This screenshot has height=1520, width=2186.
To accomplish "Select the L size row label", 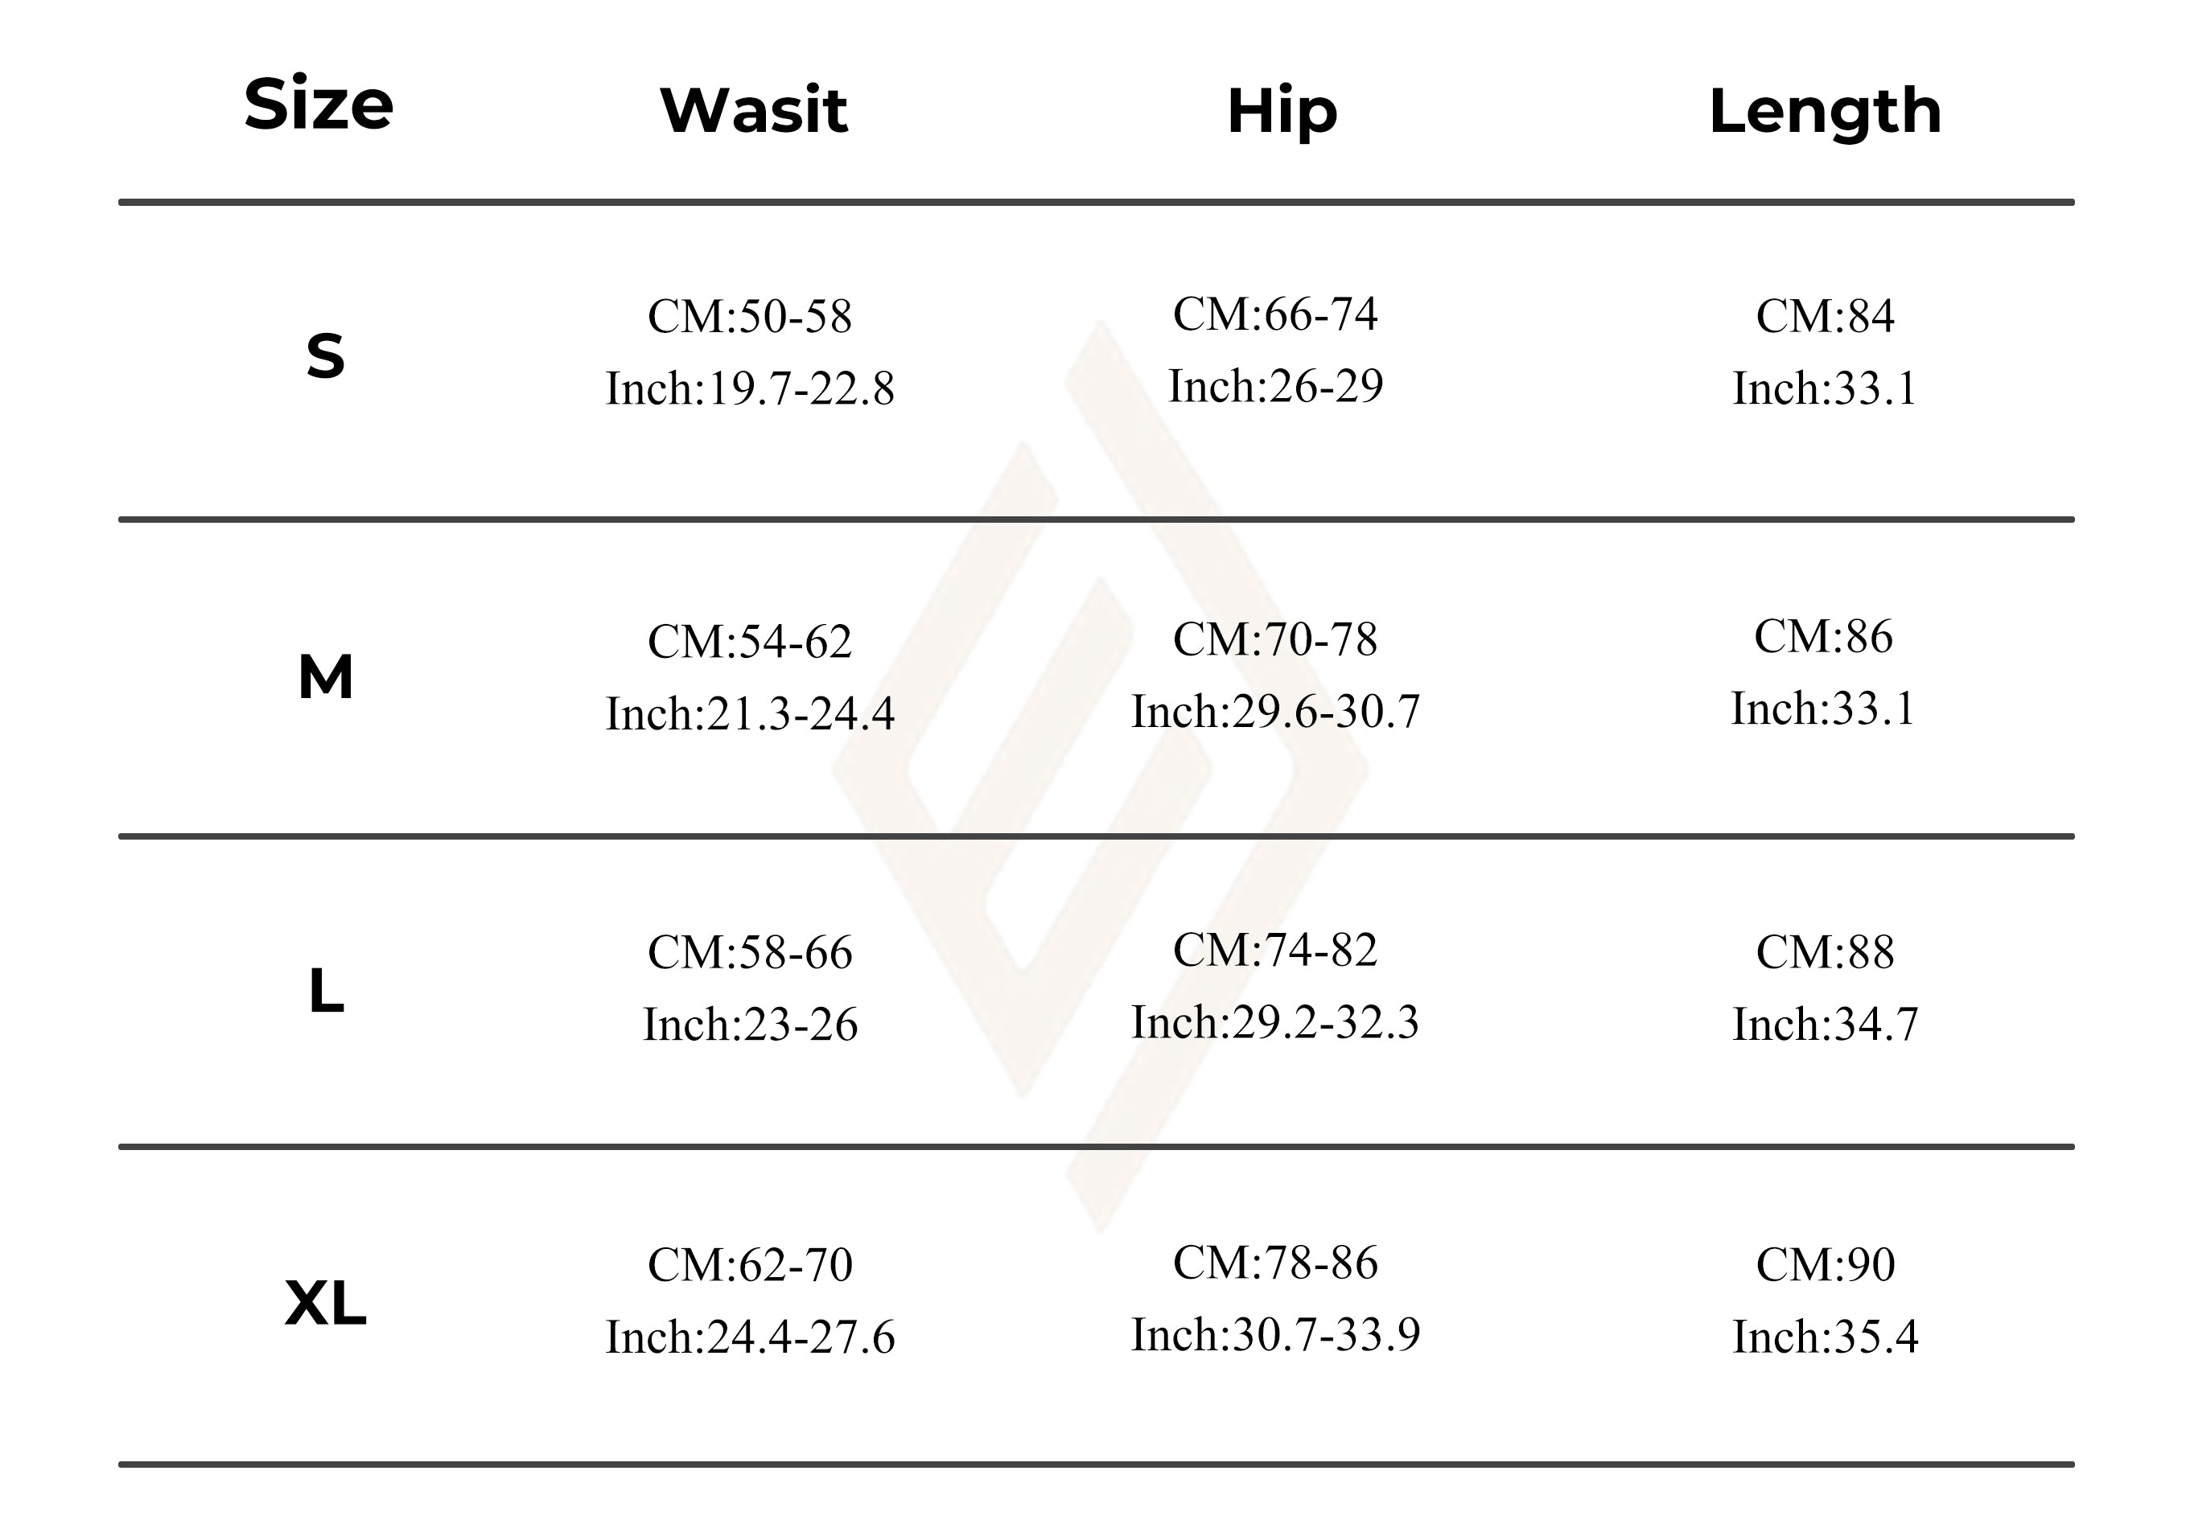I will (326, 990).
